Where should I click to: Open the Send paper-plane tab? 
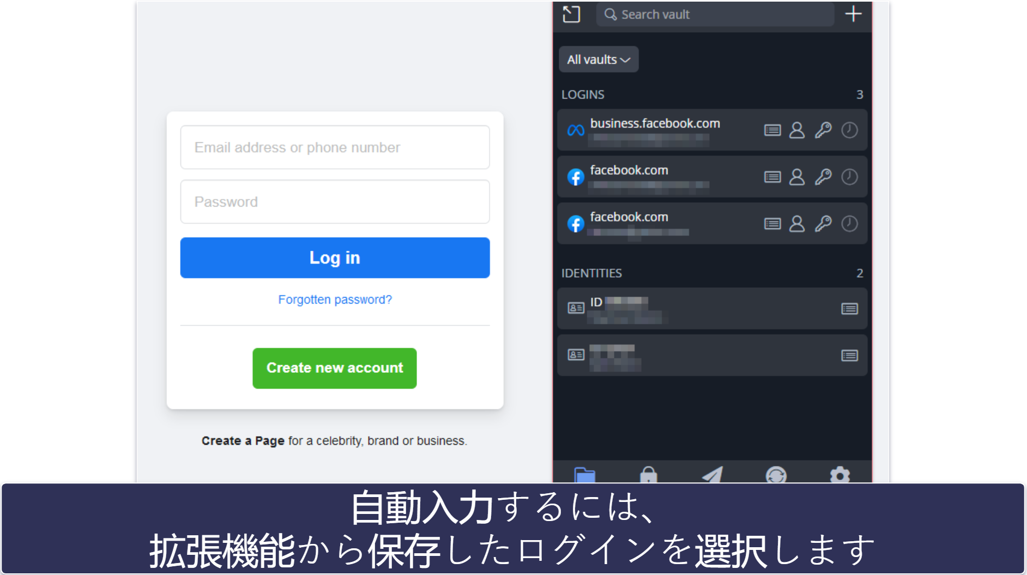(x=712, y=474)
